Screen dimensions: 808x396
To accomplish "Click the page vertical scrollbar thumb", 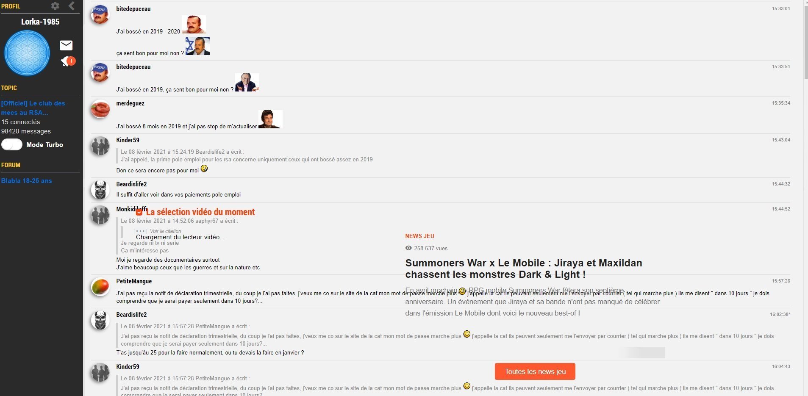I will click(805, 40).
